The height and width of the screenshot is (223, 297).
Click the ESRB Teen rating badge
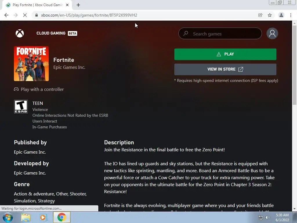click(21, 107)
